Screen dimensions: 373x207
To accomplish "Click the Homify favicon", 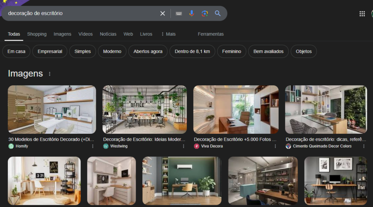I will 11,147.
